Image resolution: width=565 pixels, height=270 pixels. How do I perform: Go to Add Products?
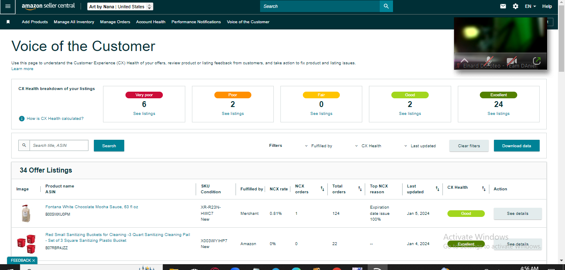(x=35, y=22)
